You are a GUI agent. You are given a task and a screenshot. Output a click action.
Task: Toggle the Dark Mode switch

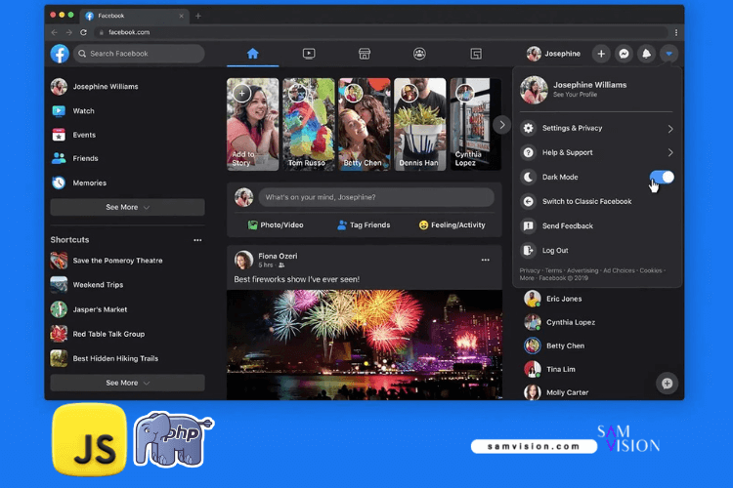pos(662,177)
